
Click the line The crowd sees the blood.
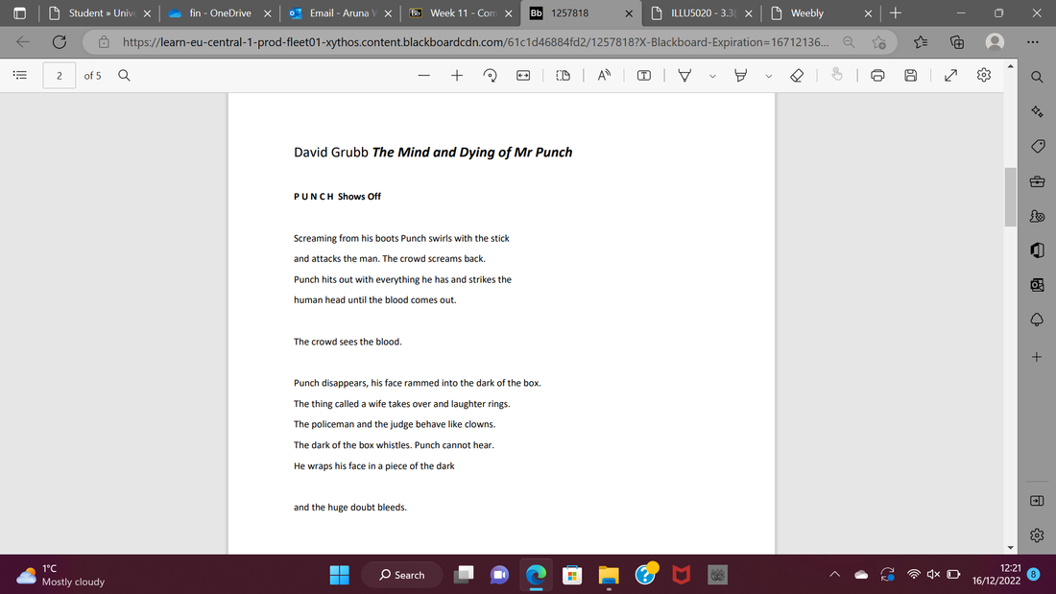(348, 342)
